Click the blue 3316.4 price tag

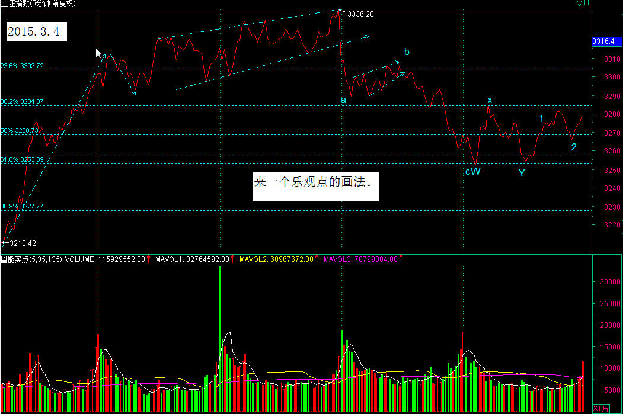[x=603, y=41]
